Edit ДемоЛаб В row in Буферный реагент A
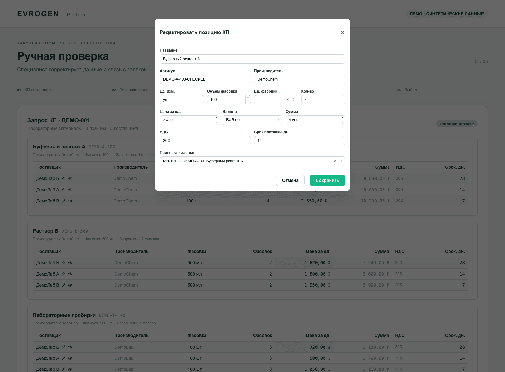 click(63, 201)
